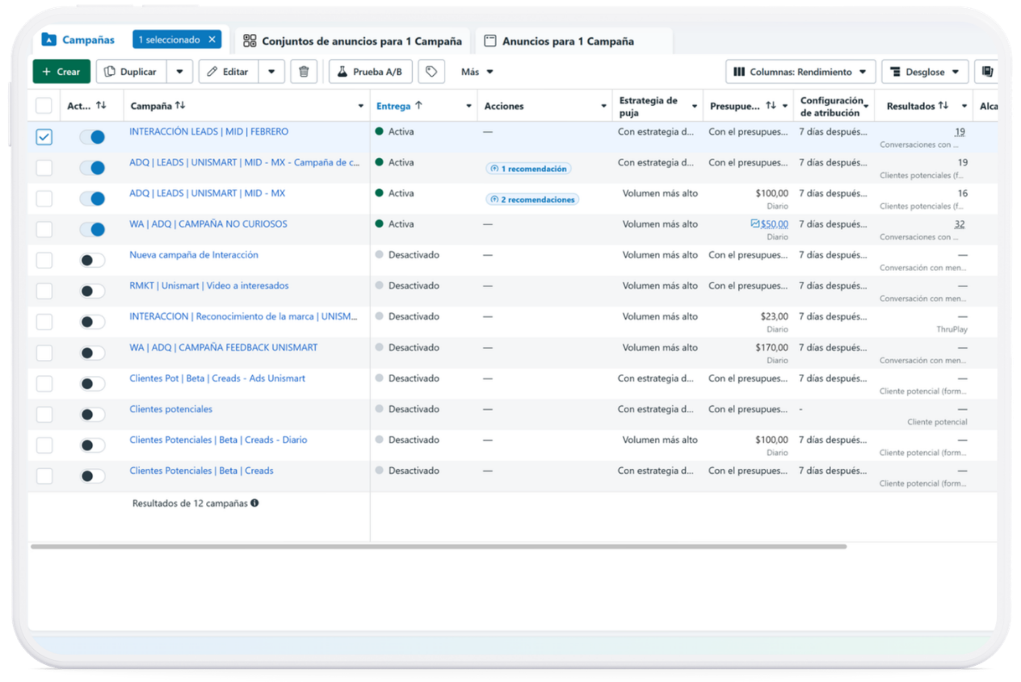Click the sort arrows icon on Campaña column
1021x682 pixels.
coord(180,106)
